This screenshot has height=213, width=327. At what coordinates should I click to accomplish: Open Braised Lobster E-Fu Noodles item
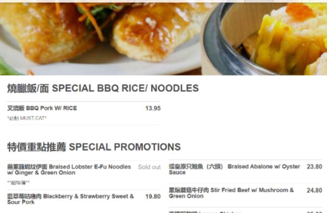(x=69, y=170)
